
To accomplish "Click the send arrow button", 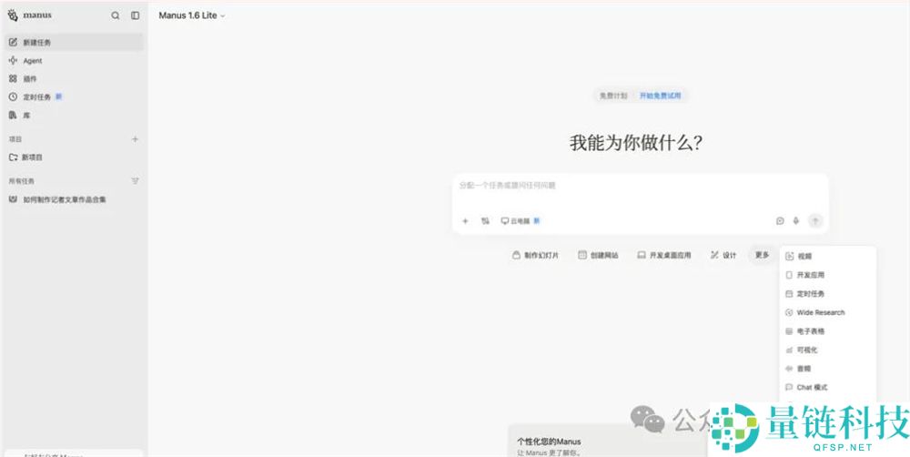I will pos(815,221).
